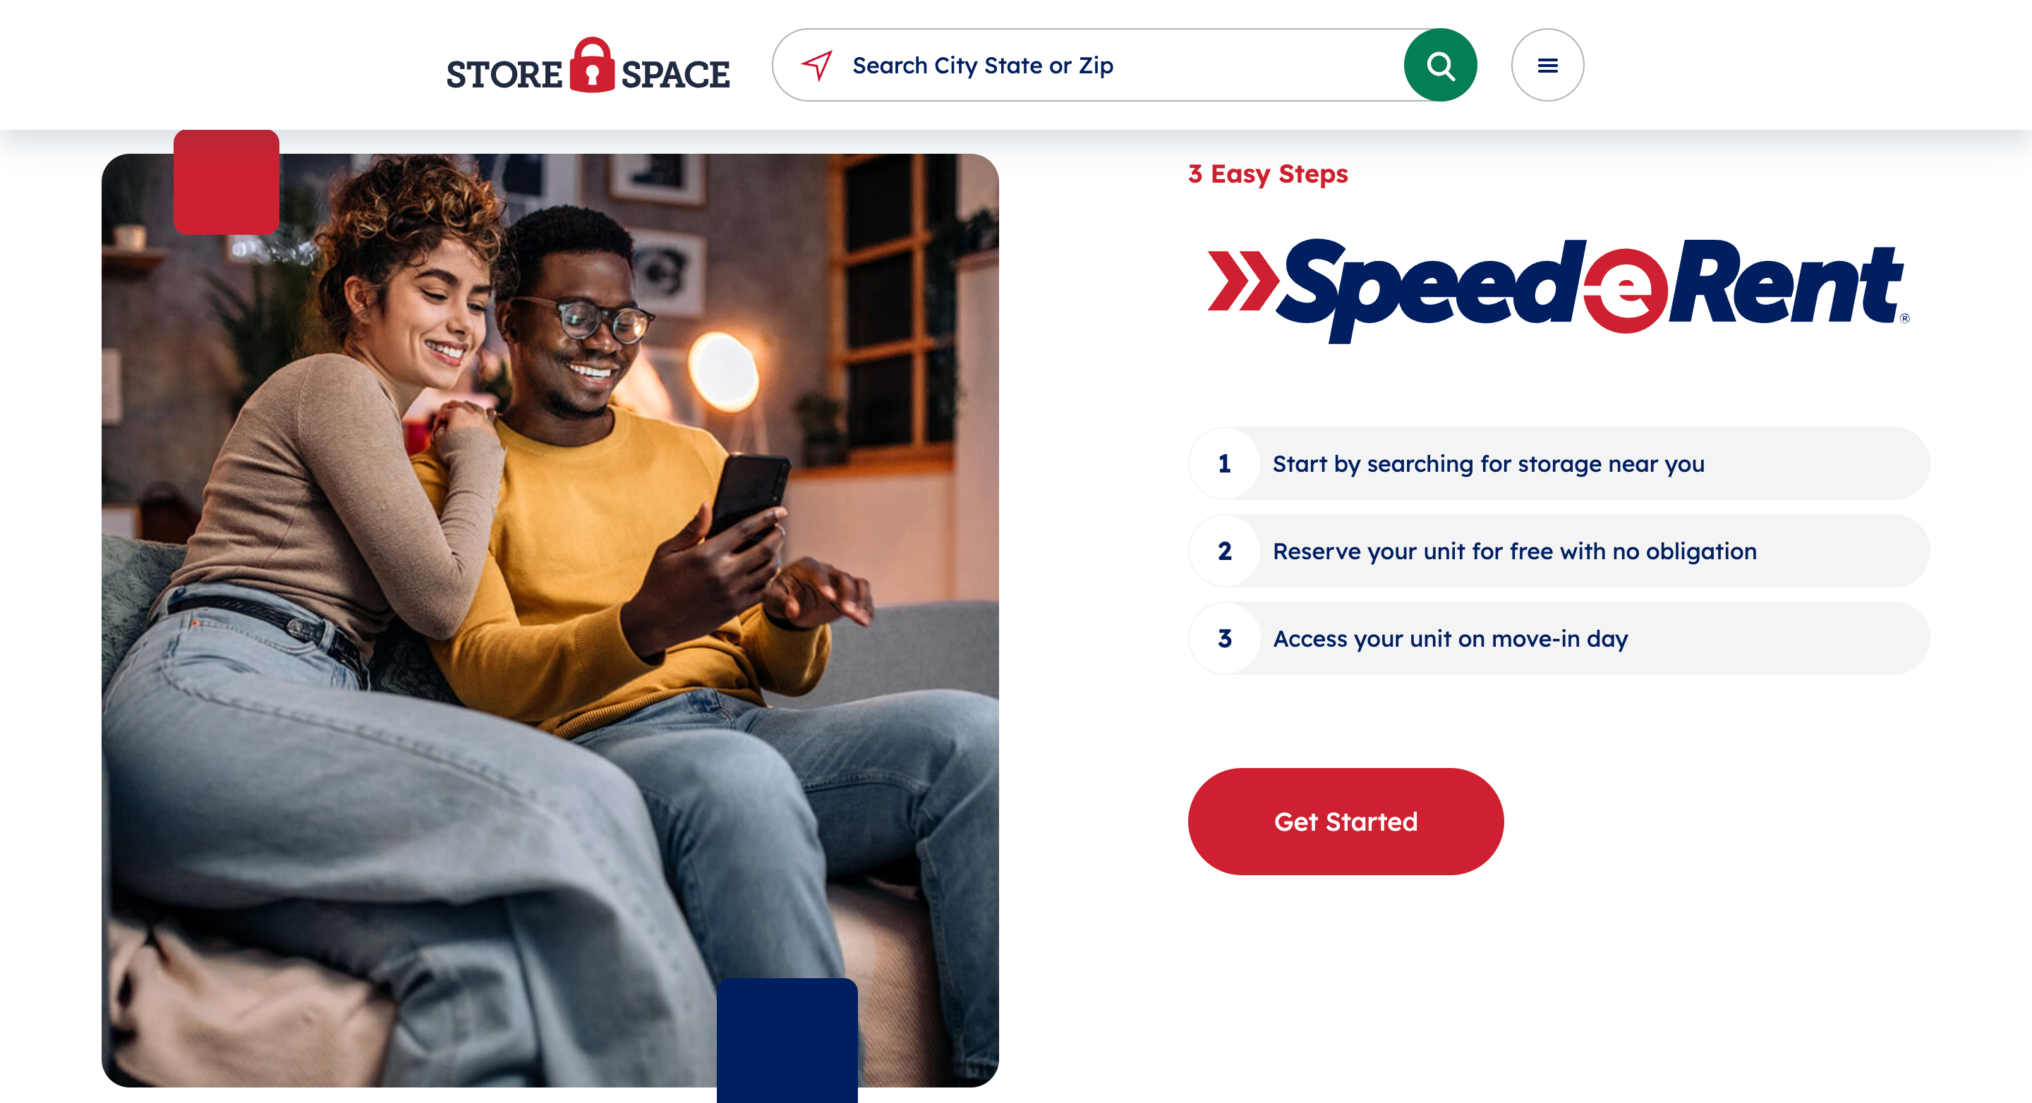This screenshot has width=2032, height=1103.
Task: Focus the Search City State or Zip field
Action: tap(1089, 66)
